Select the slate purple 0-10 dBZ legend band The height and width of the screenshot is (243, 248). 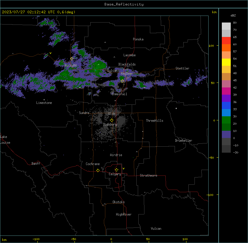point(226,134)
